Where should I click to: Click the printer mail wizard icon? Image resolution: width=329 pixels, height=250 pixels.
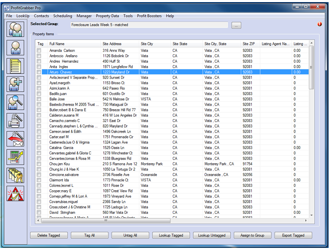(15, 121)
